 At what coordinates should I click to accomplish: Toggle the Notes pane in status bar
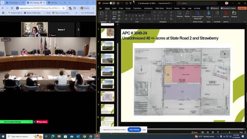195,132
